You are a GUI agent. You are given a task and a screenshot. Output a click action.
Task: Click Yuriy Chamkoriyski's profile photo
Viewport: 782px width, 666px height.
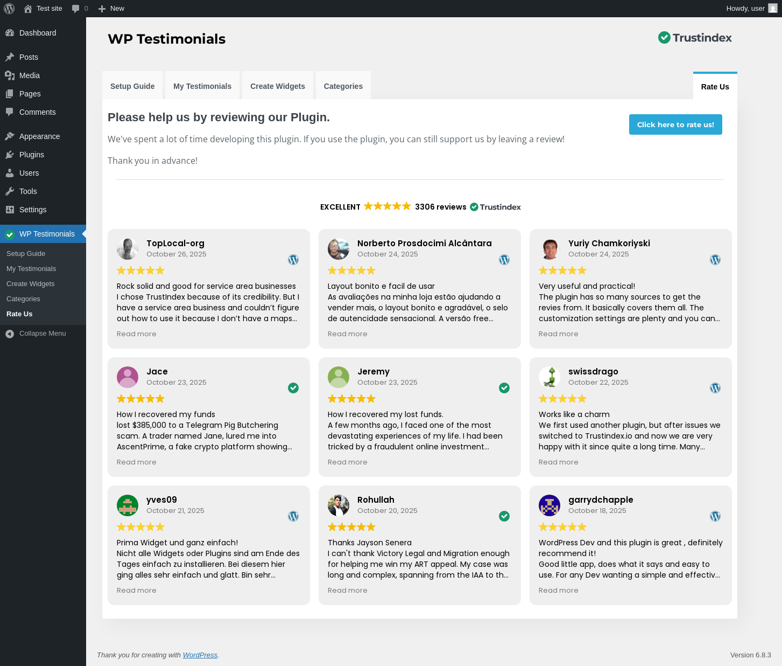549,249
